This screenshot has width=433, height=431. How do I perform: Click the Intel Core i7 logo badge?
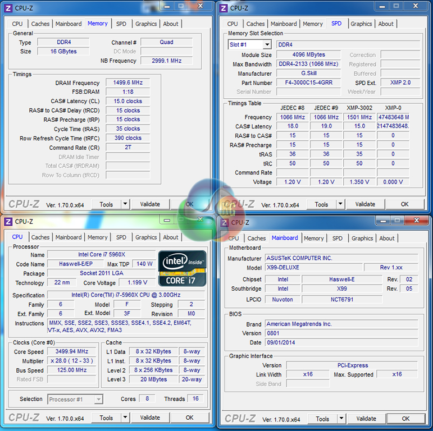click(x=183, y=268)
